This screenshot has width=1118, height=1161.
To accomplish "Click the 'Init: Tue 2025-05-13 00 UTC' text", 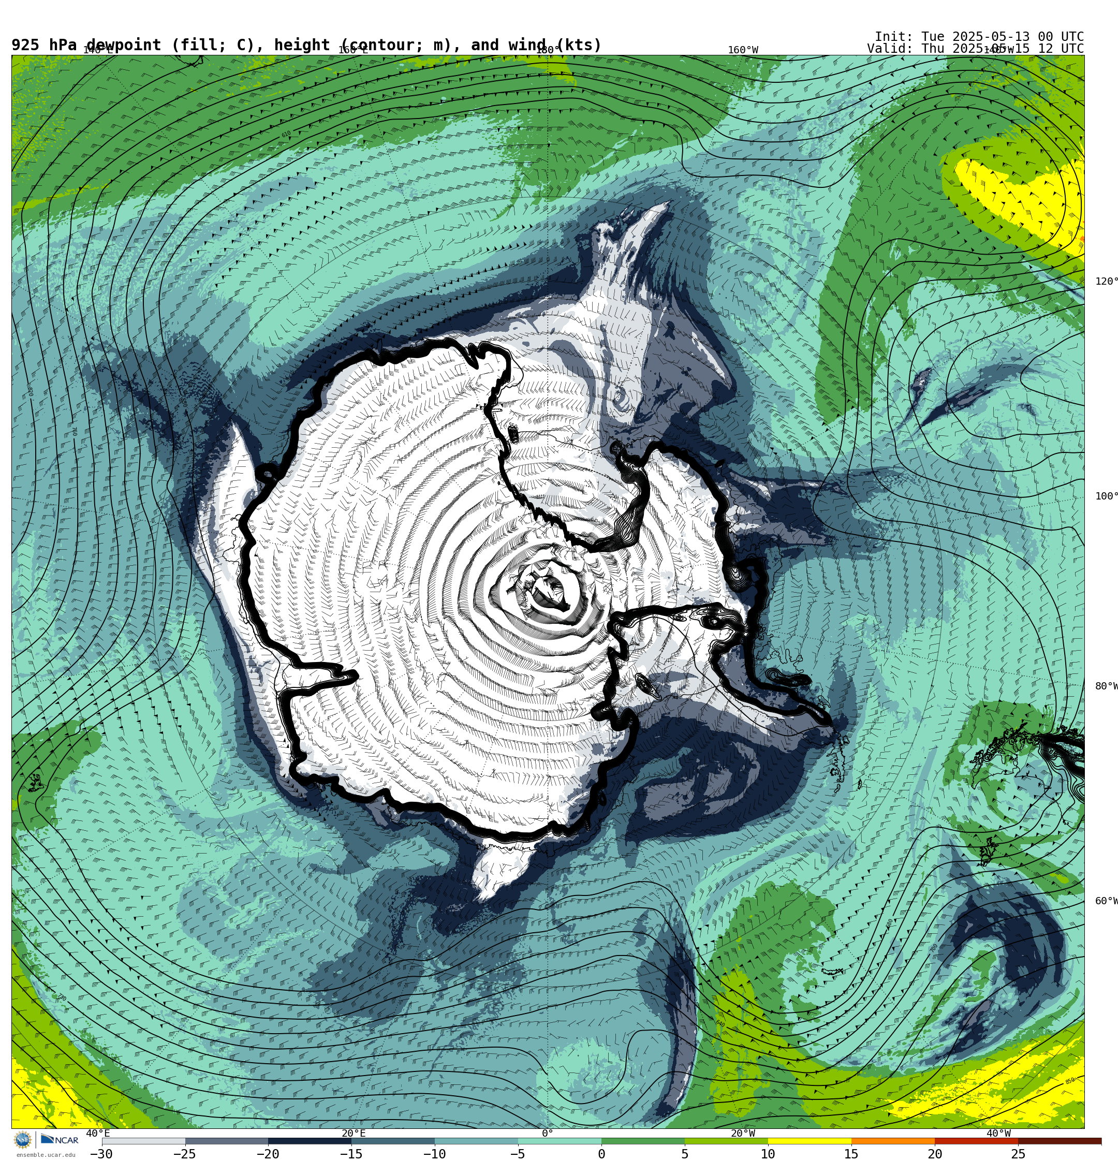I will (x=979, y=37).
